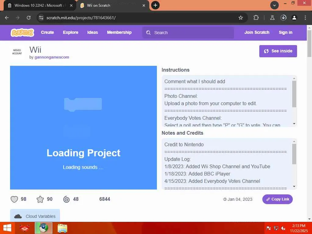Click the spiral remix icon
Screen dimensions: 312x234
(66, 199)
